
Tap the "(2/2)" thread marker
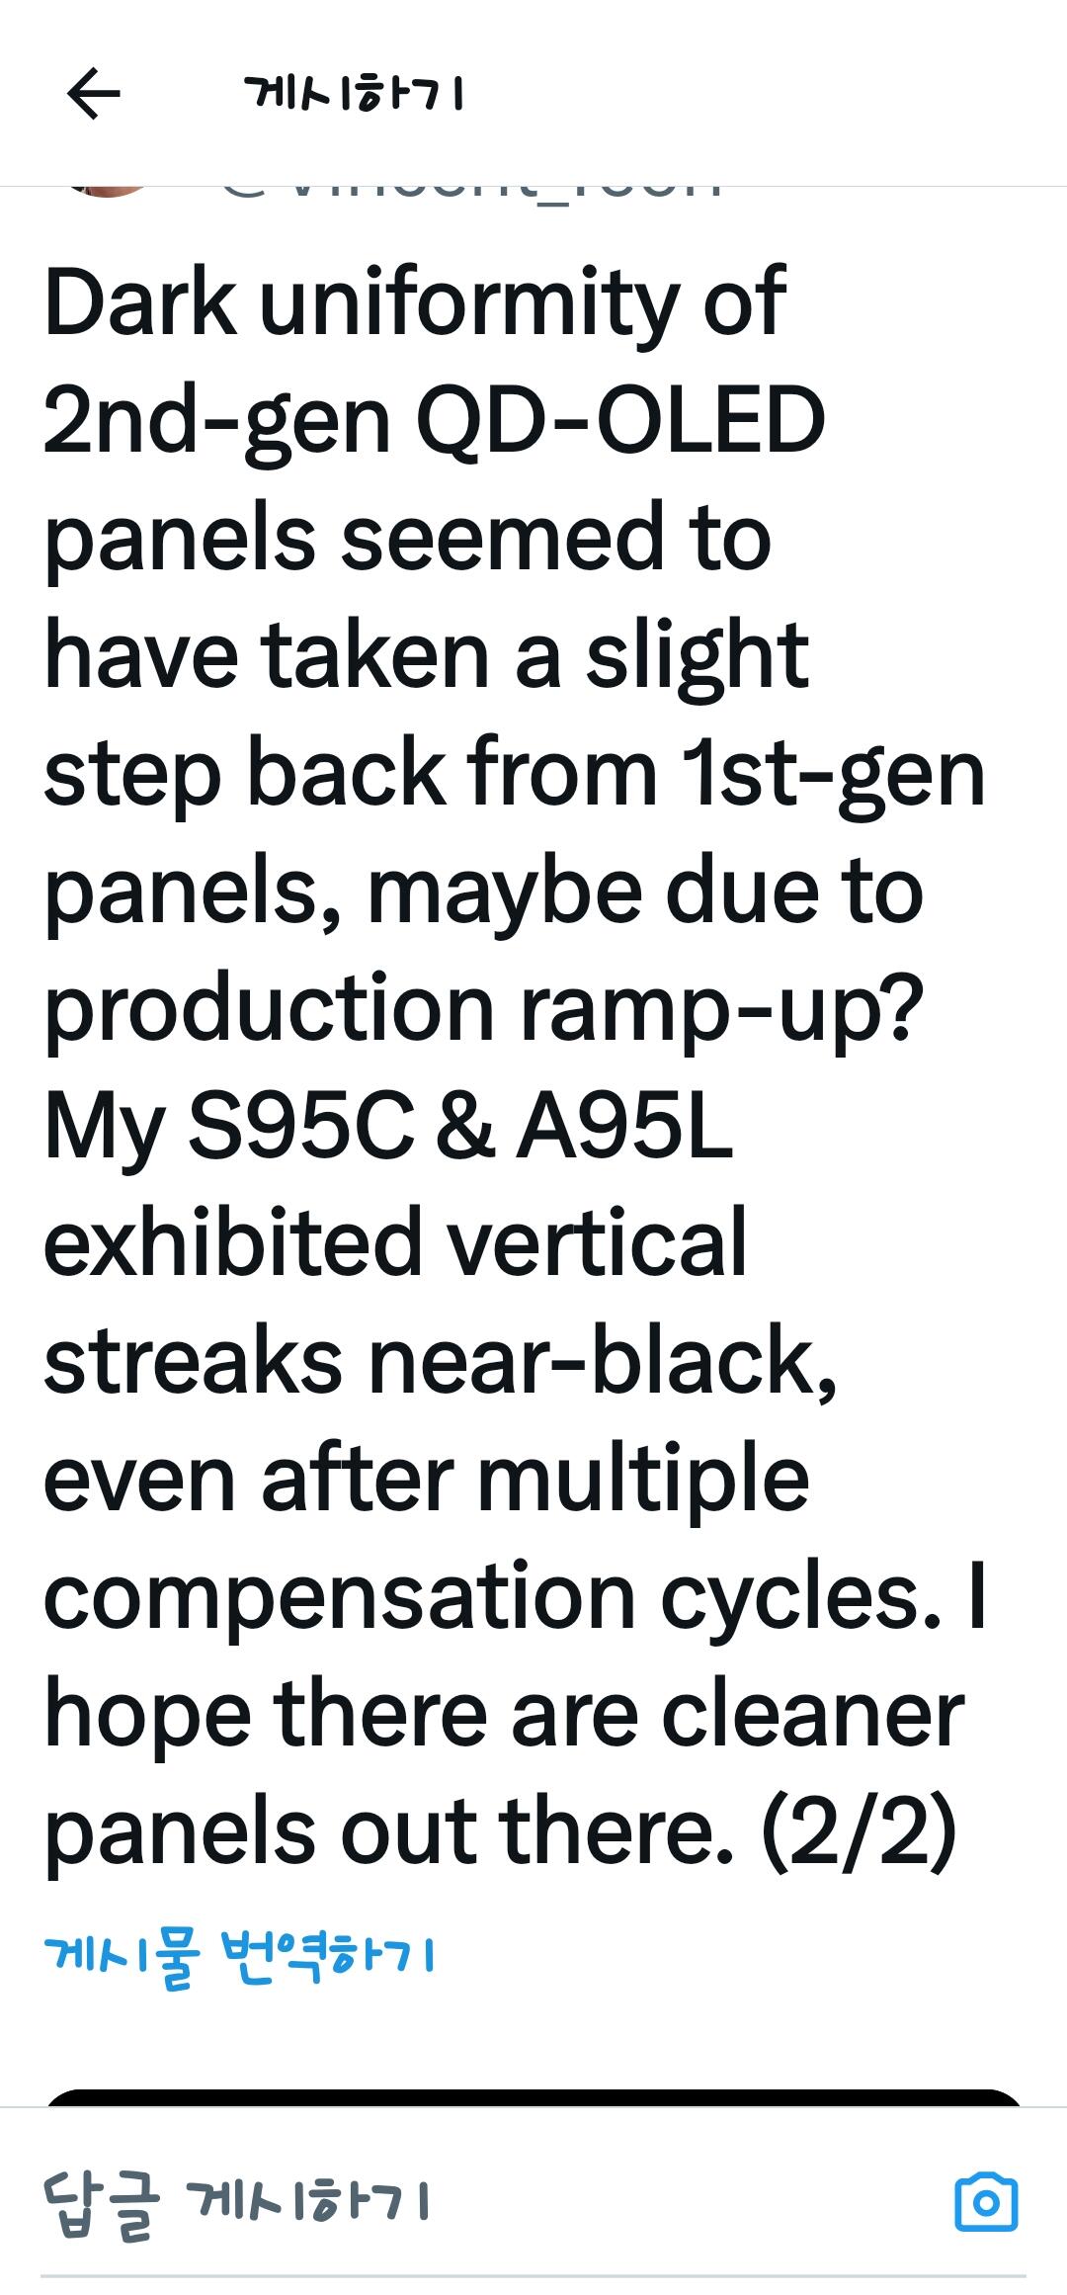858,1830
